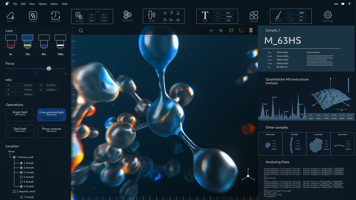Click the X coordinate info field
Image resolution: width=356 pixels, height=200 pixels.
pyautogui.click(x=20, y=85)
